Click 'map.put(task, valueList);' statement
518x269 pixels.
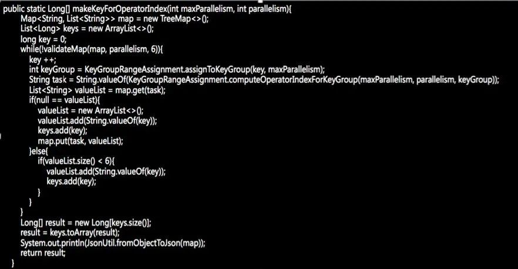pyautogui.click(x=80, y=141)
